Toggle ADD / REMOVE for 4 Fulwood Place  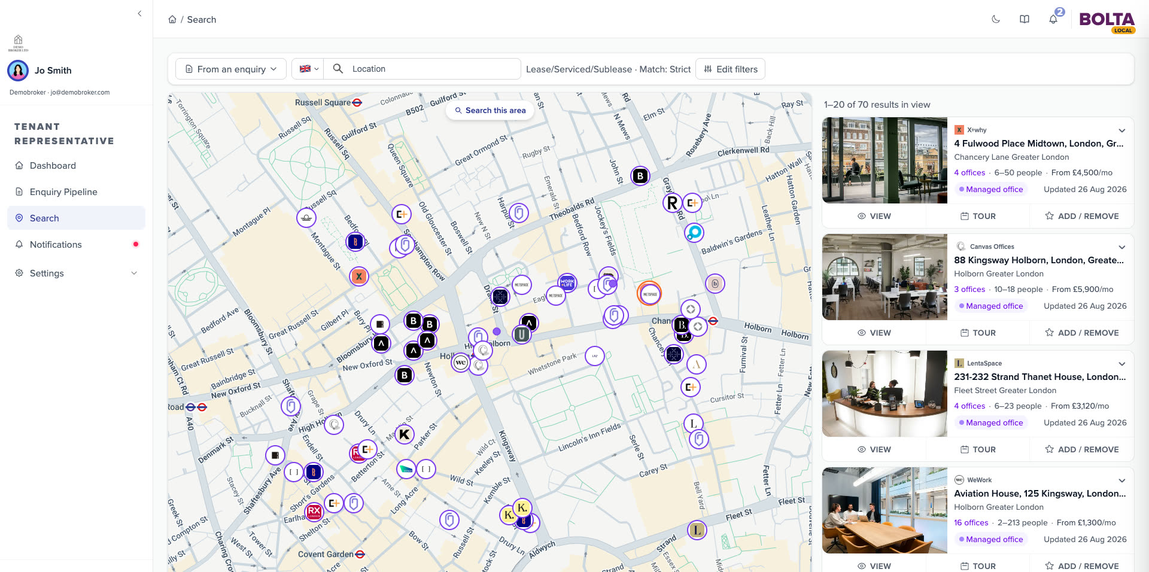click(1082, 216)
